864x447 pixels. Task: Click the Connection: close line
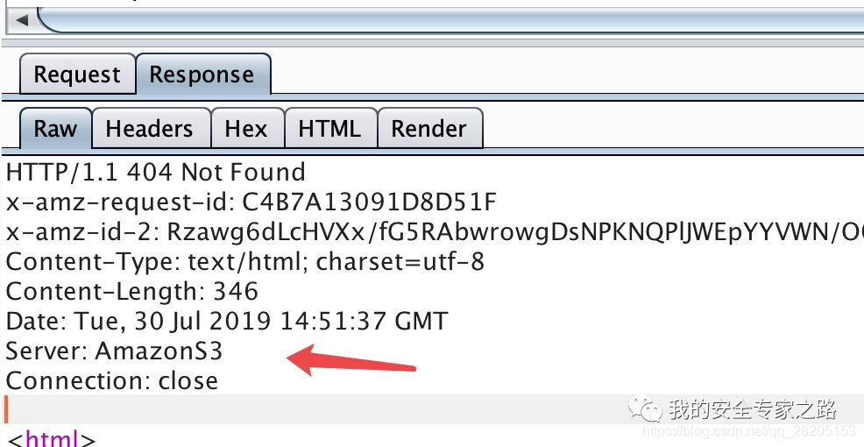pyautogui.click(x=112, y=381)
